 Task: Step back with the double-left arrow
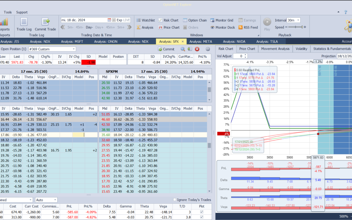tap(63, 27)
